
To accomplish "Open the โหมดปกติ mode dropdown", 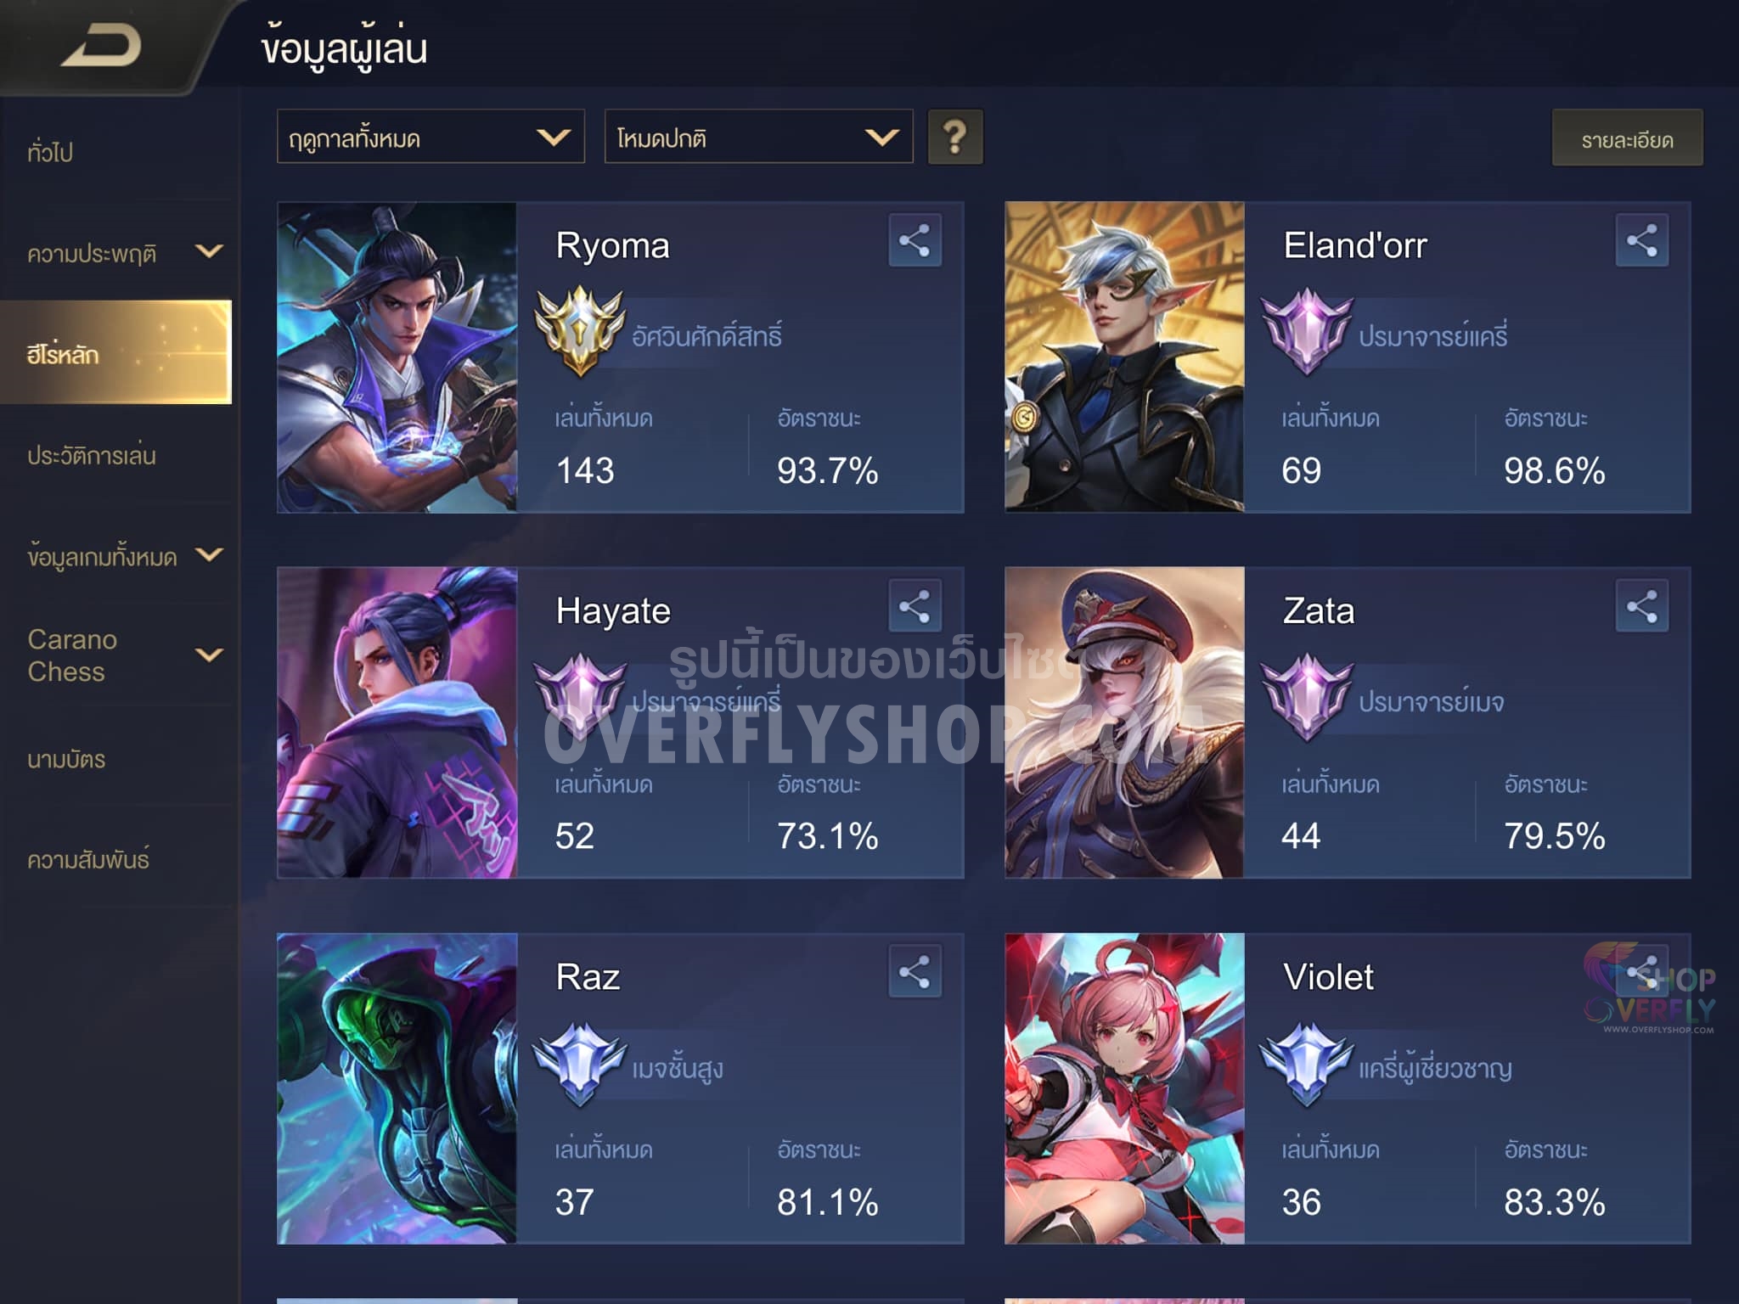I will [x=758, y=136].
